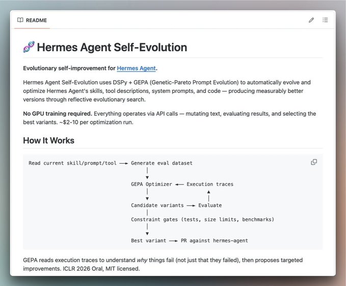The image size is (346, 286).
Task: Click 'Best variant' in diagram
Action: tap(148, 240)
